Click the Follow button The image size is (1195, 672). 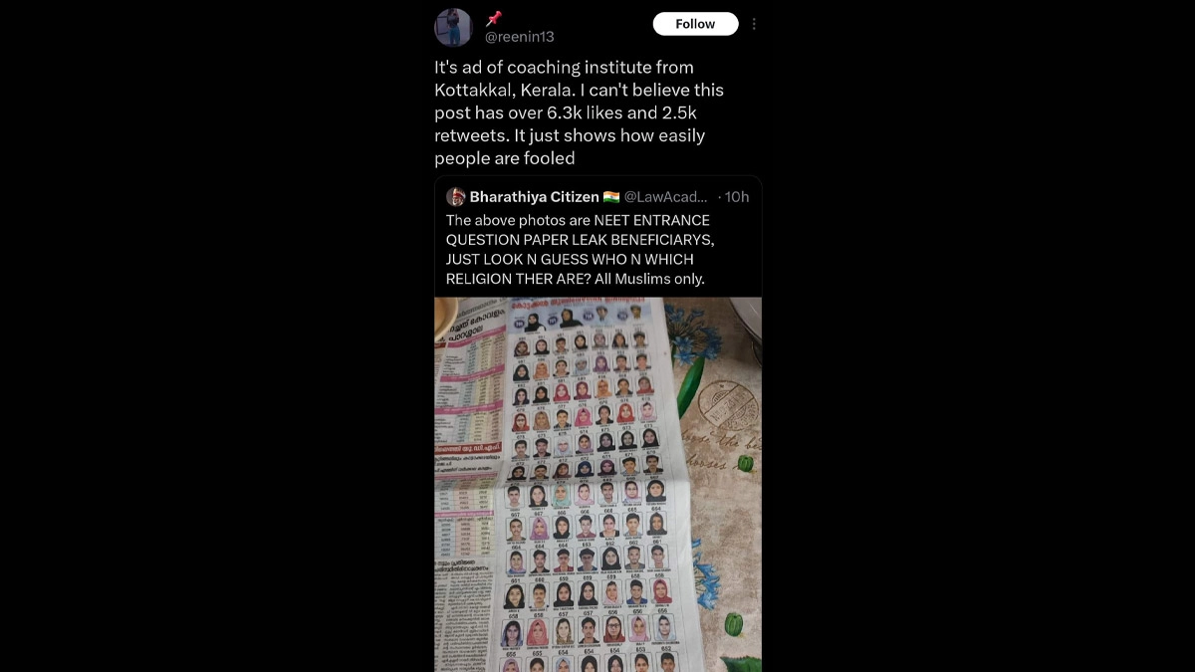695,24
